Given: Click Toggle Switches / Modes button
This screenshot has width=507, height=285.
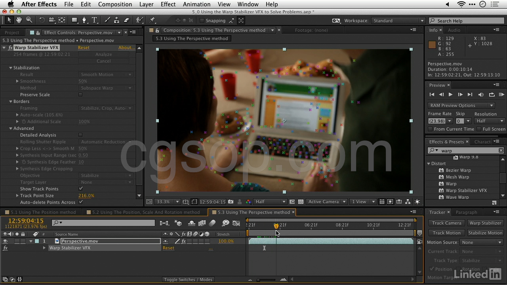Looking at the screenshot, I should [188, 279].
